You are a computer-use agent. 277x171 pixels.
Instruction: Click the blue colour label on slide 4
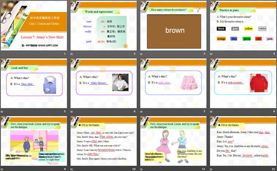coord(234,38)
